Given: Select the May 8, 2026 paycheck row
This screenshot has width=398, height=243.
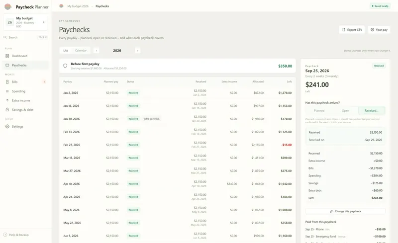Looking at the screenshot, I should pyautogui.click(x=178, y=210).
